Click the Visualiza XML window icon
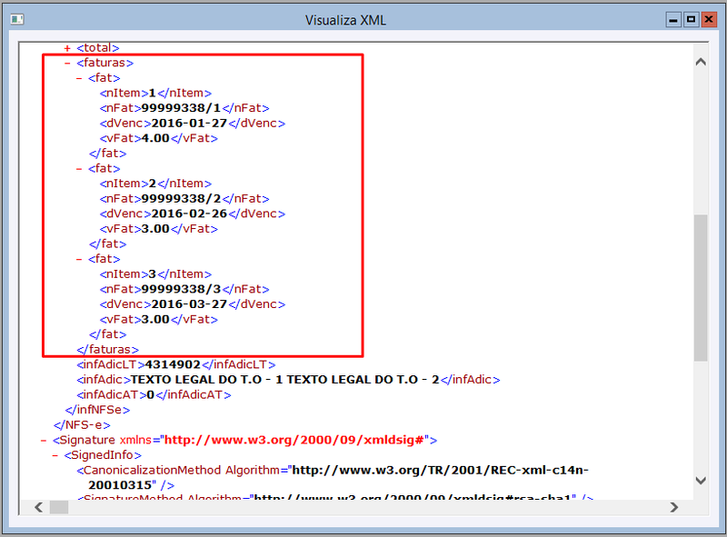Screen dimensions: 727x537 coord(17,19)
